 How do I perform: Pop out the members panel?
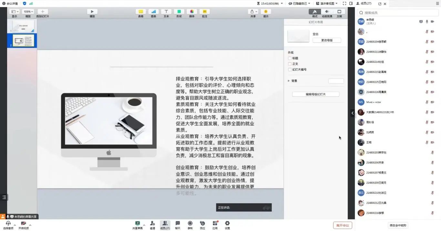380,4
